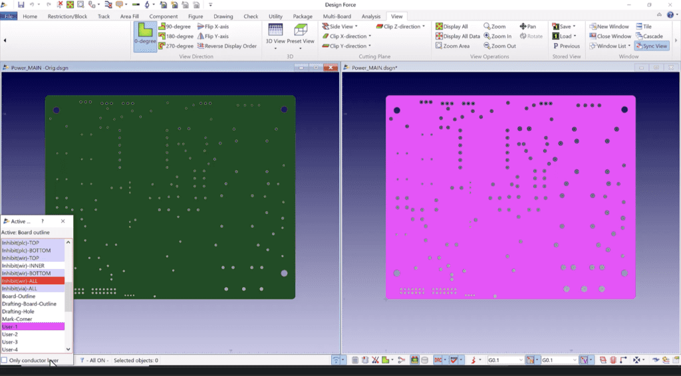Select the magenta User-1 layer
Viewport: 681px width, 376px height.
(x=33, y=327)
